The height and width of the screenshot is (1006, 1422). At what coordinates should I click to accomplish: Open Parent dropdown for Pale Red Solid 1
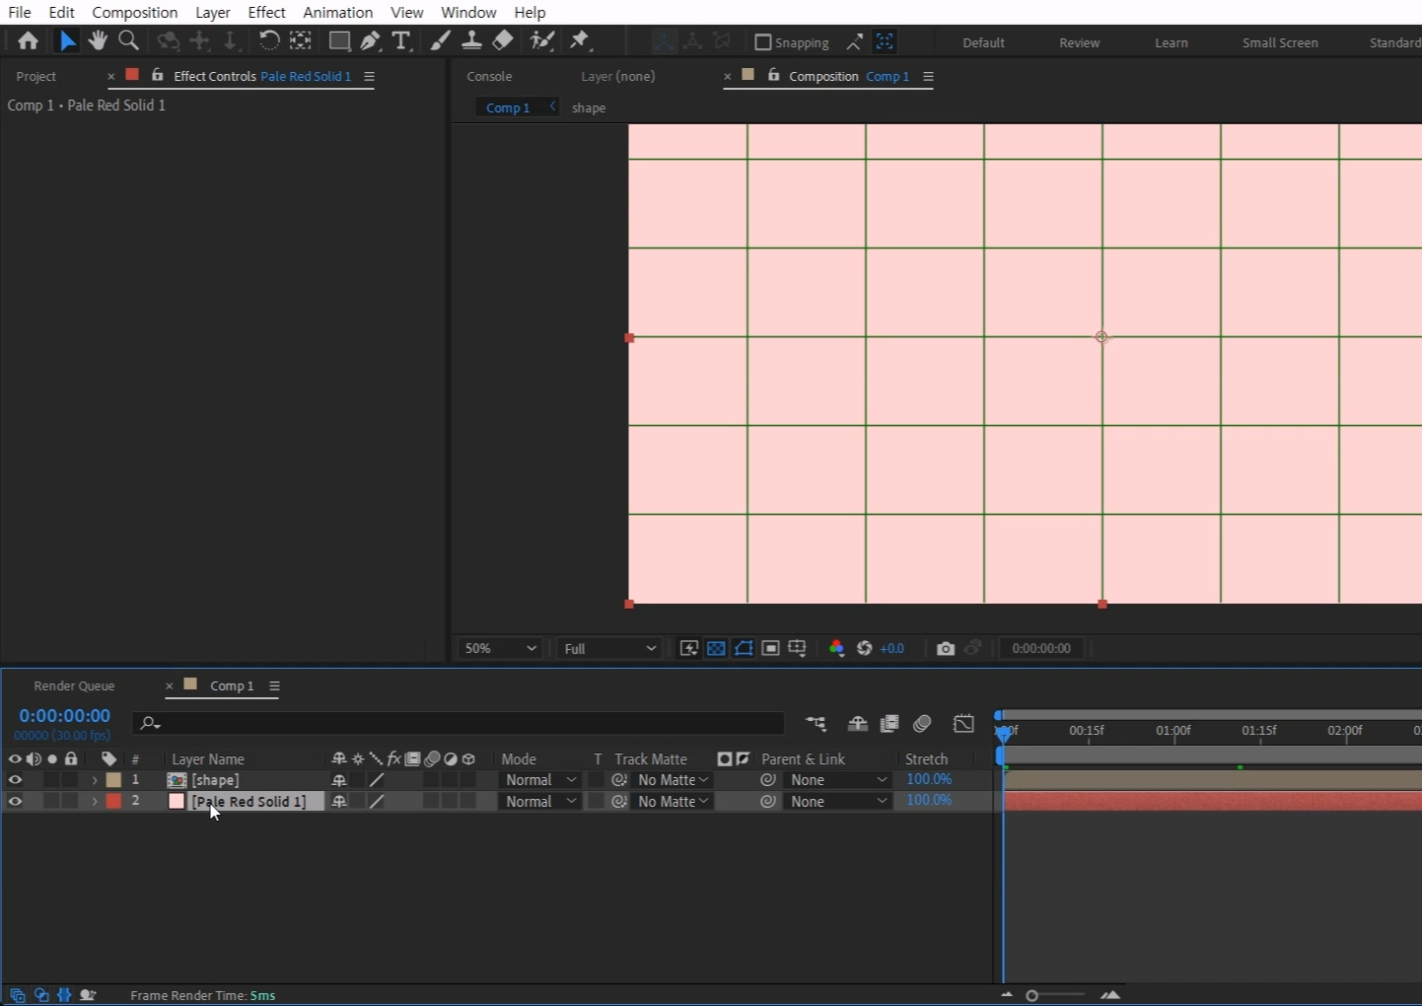pos(838,802)
